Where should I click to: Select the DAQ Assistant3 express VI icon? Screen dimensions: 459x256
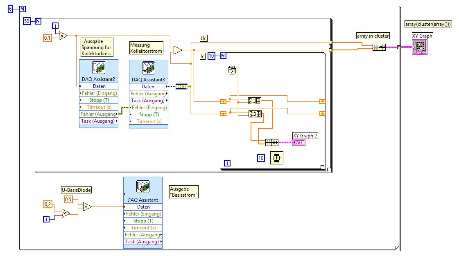[148, 68]
